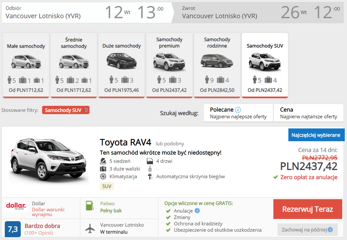Click the gear shift Automatyczna skrzynia icon
This screenshot has width=347, height=240.
[150, 176]
